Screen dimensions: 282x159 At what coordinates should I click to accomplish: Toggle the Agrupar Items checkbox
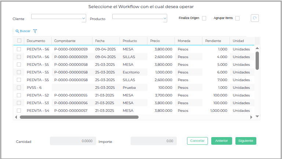(x=237, y=18)
